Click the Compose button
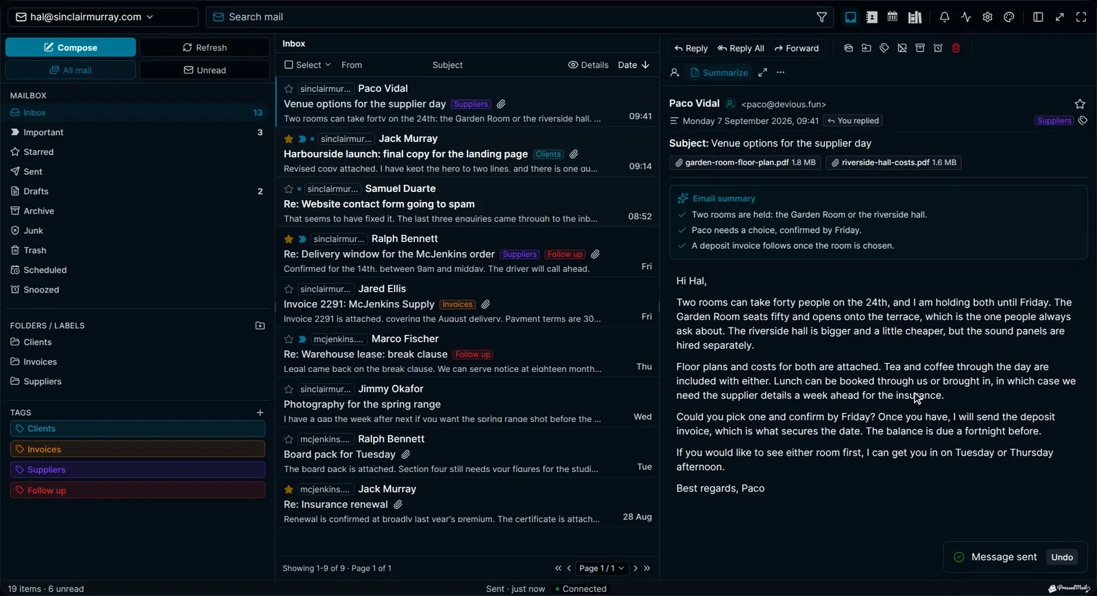The width and height of the screenshot is (1097, 596). tap(71, 47)
